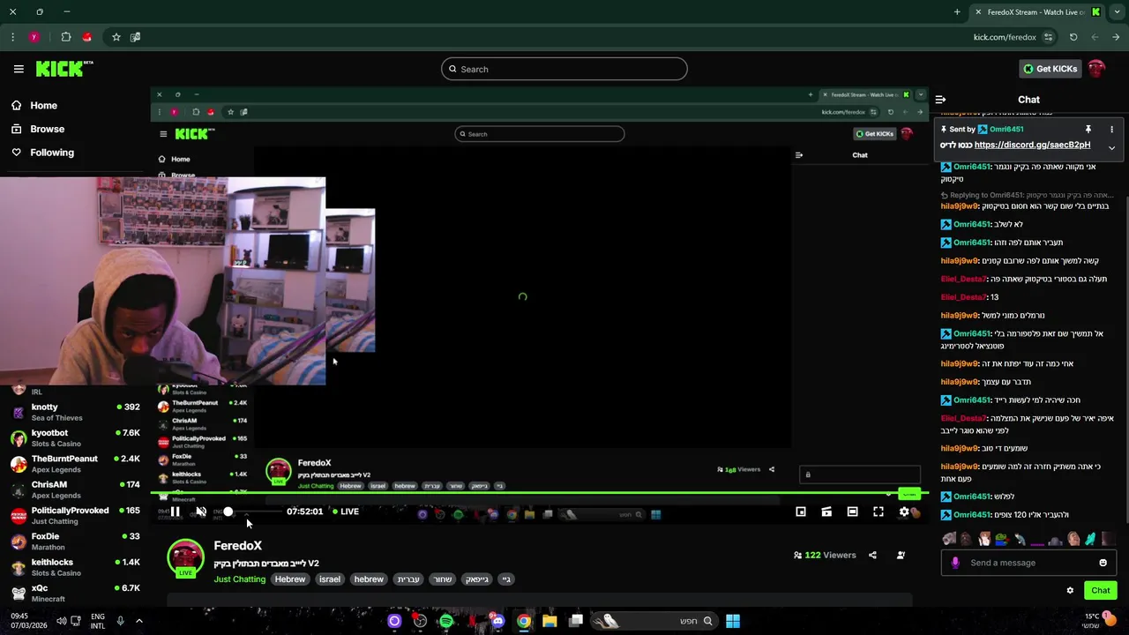
Task: Click the Get KICKs button
Action: [1050, 69]
